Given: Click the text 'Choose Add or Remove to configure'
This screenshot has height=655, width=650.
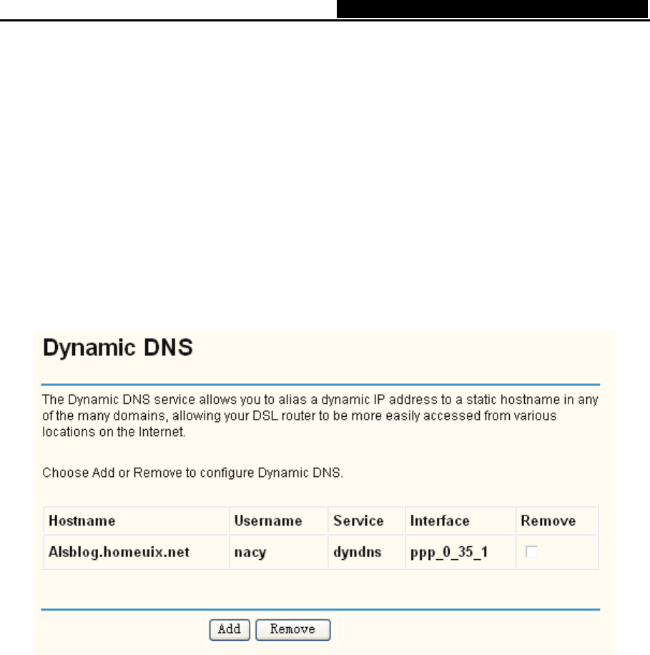Looking at the screenshot, I should click(148, 473).
